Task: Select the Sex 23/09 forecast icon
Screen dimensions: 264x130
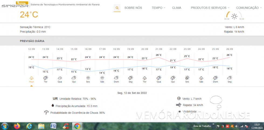Action: [187, 78]
